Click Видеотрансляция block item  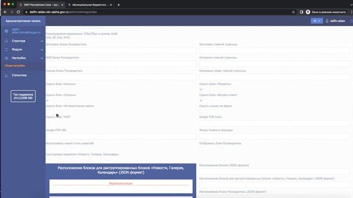coord(121,186)
